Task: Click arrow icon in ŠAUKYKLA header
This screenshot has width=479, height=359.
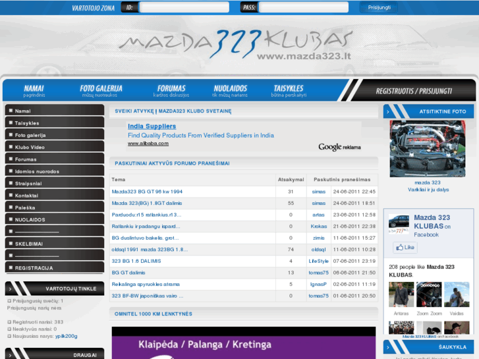Action: 388,347
